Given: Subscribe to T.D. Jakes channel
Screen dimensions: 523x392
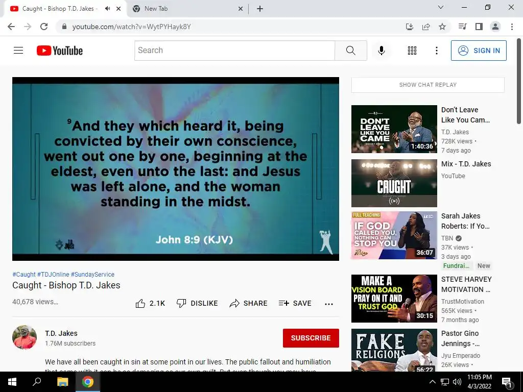Looking at the screenshot, I should coord(311,338).
